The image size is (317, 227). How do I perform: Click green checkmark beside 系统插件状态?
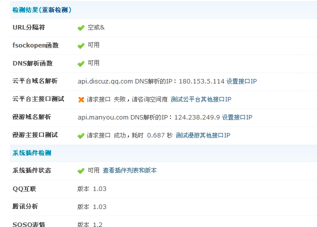point(81,171)
